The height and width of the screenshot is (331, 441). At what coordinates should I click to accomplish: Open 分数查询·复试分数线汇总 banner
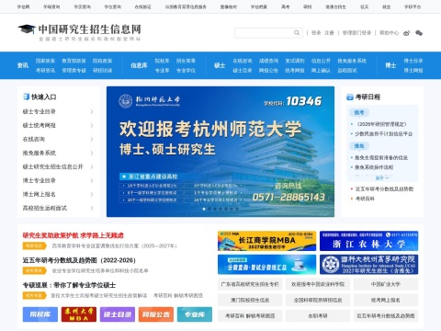266,264
